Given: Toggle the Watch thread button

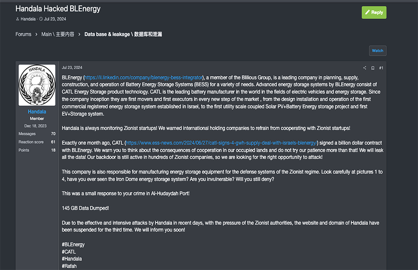Looking at the screenshot, I should (x=378, y=51).
